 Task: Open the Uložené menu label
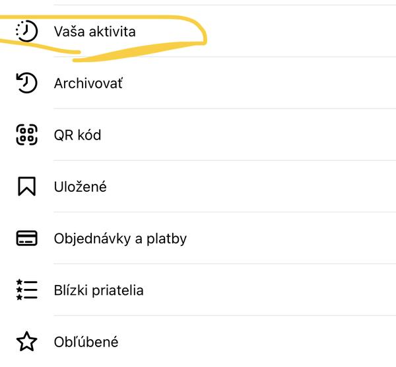(80, 186)
